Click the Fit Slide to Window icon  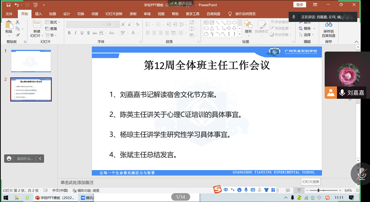[358, 190]
